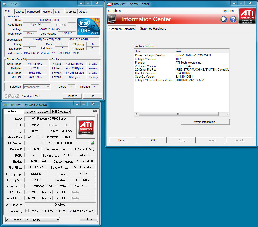258x227 pixels.
Task: Click the BIOS save chip icon
Action: [x=93, y=143]
